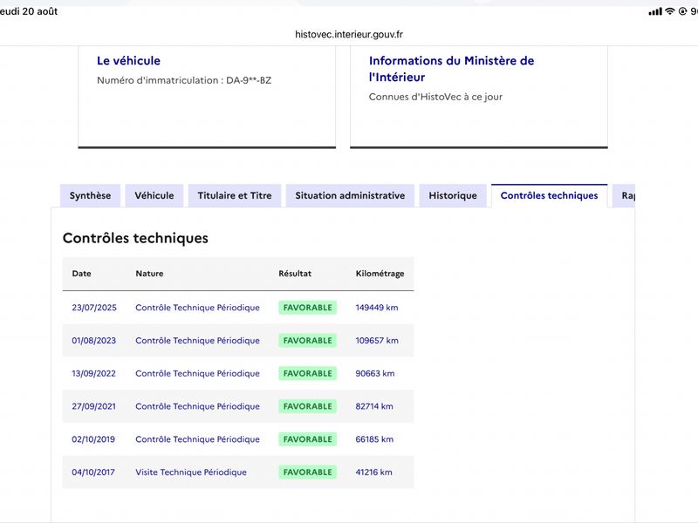698x523 pixels.
Task: Select the Contrôles techniques tab
Action: [x=550, y=195]
